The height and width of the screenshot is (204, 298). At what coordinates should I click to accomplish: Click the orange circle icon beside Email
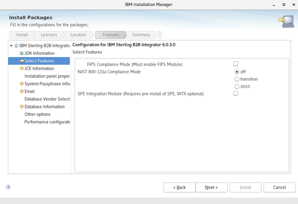22,91
